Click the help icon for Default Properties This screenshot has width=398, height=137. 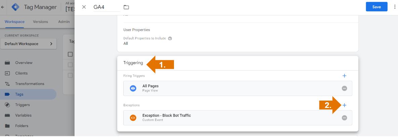coord(170,38)
